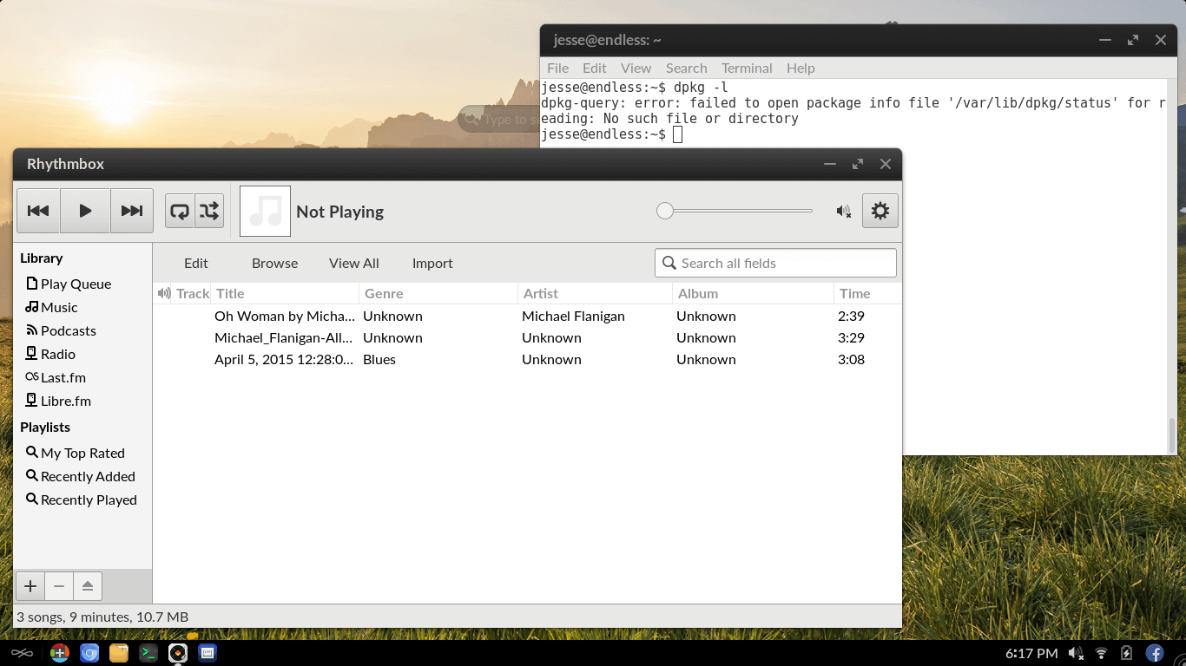Viewport: 1186px width, 666px height.
Task: Click the search magnifier icon
Action: [669, 263]
